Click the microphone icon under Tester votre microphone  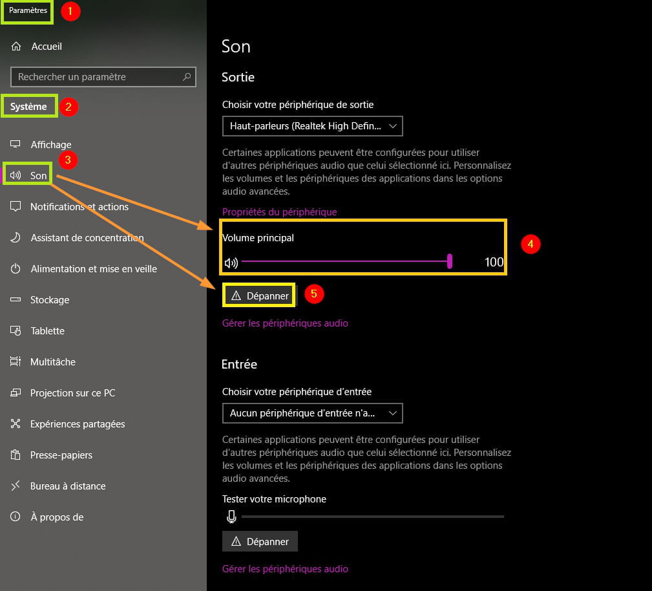pos(231,517)
